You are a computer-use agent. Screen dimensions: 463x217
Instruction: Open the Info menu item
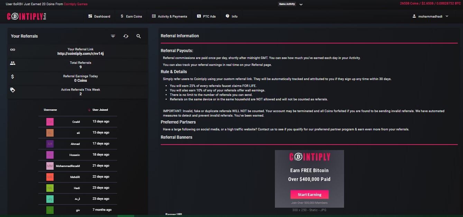point(232,16)
